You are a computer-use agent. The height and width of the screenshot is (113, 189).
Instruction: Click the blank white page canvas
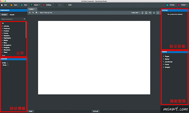94,58
